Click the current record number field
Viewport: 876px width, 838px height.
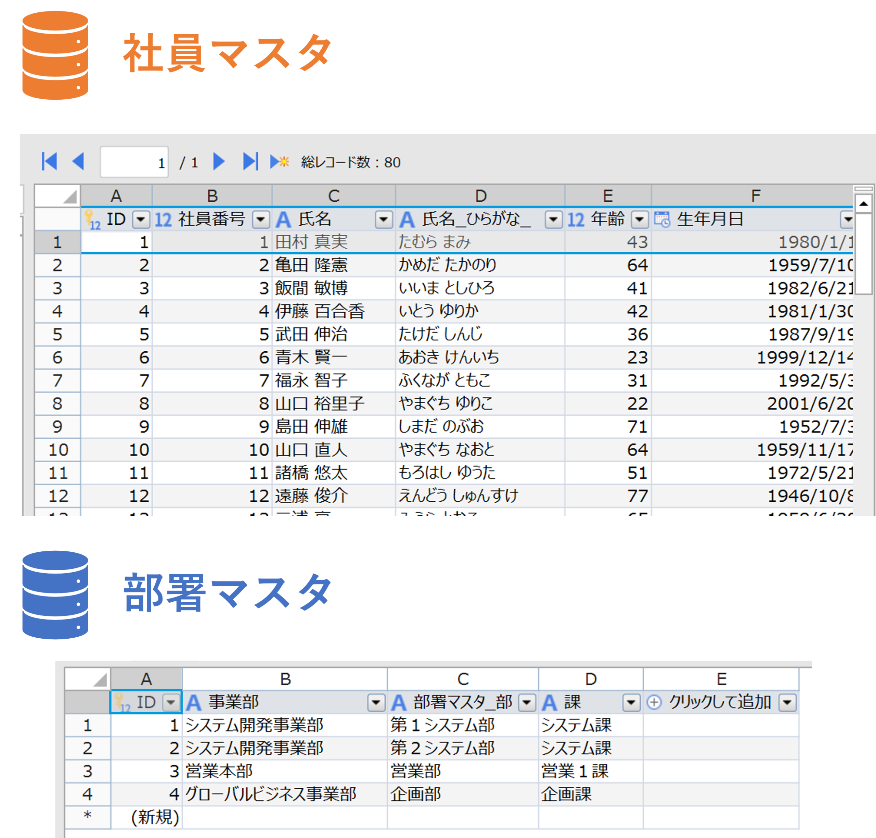click(x=134, y=162)
